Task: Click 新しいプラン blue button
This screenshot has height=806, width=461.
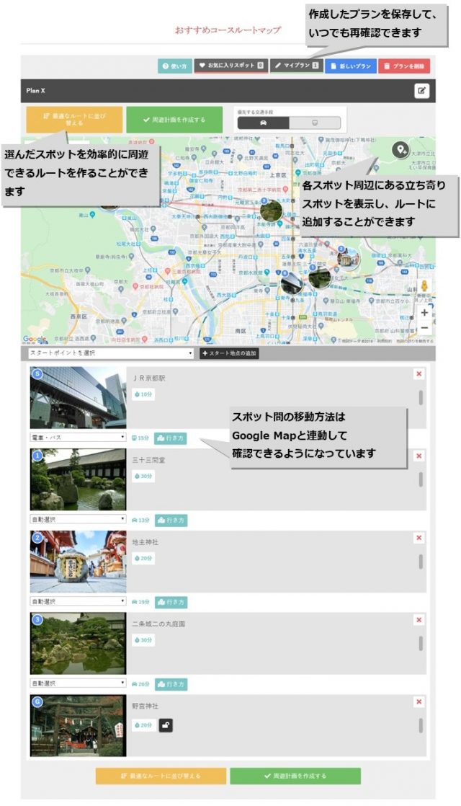Action: point(350,66)
